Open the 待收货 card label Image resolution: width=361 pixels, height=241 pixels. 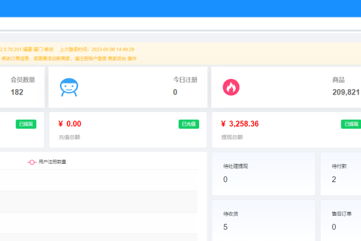click(x=230, y=214)
